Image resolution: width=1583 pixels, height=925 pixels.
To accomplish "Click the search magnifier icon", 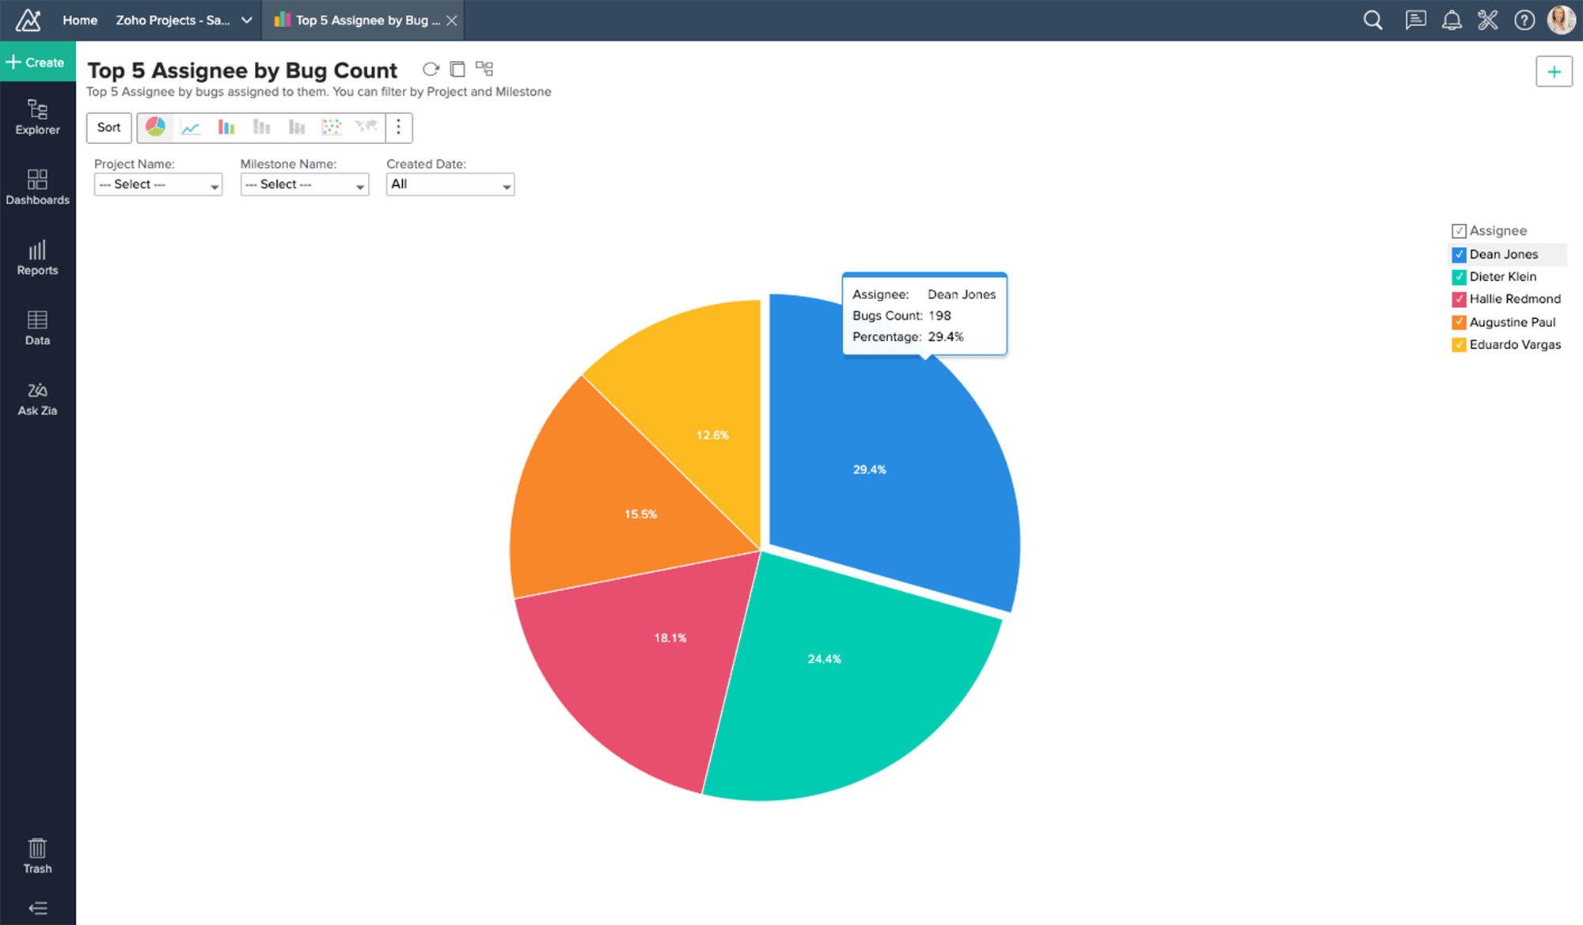I will pyautogui.click(x=1373, y=21).
